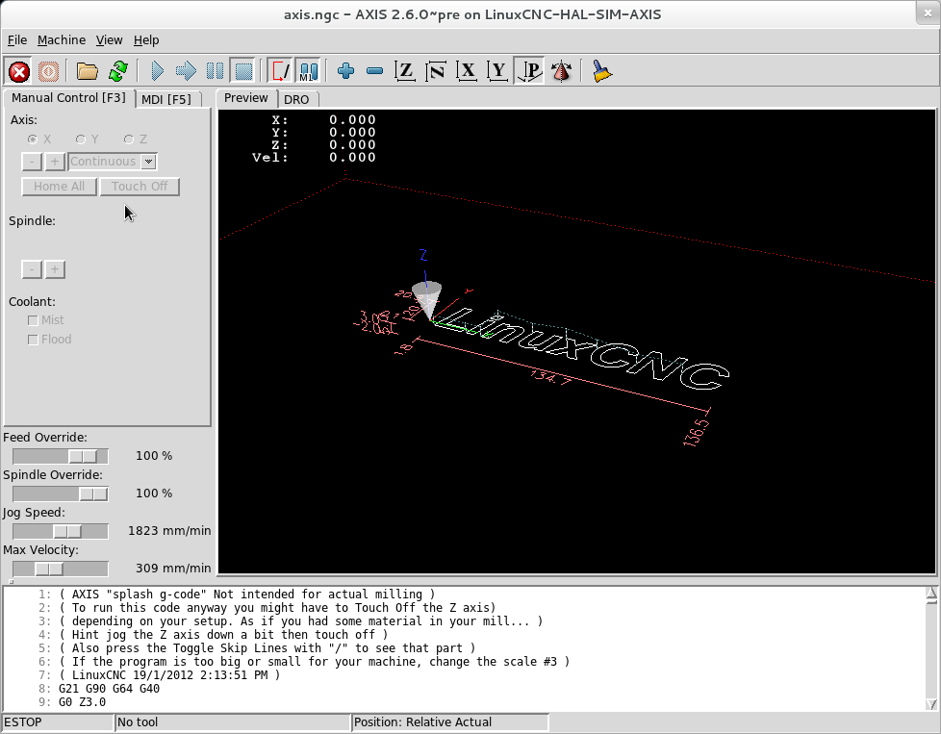
Task: Select Y axis radio button
Action: tap(81, 139)
